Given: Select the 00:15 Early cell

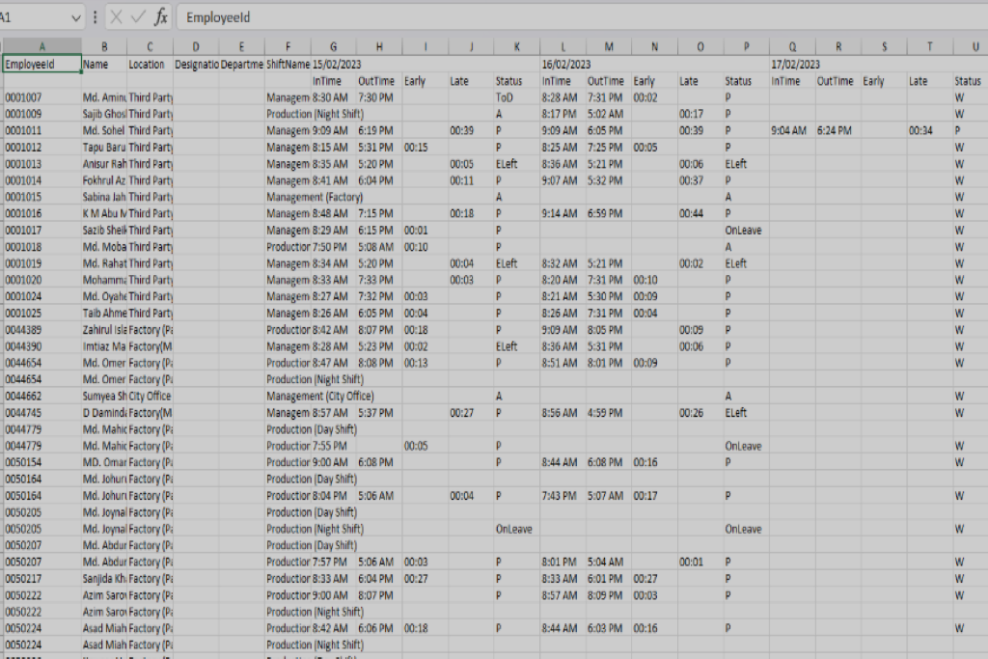Looking at the screenshot, I should (x=425, y=148).
